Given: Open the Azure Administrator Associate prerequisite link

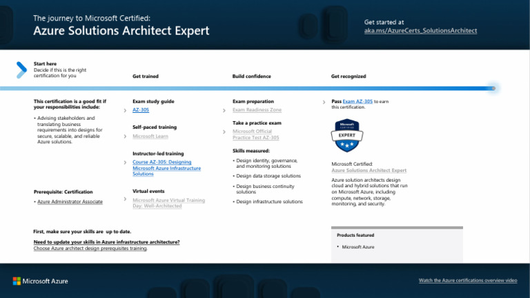Looking at the screenshot, I should coord(70,202).
